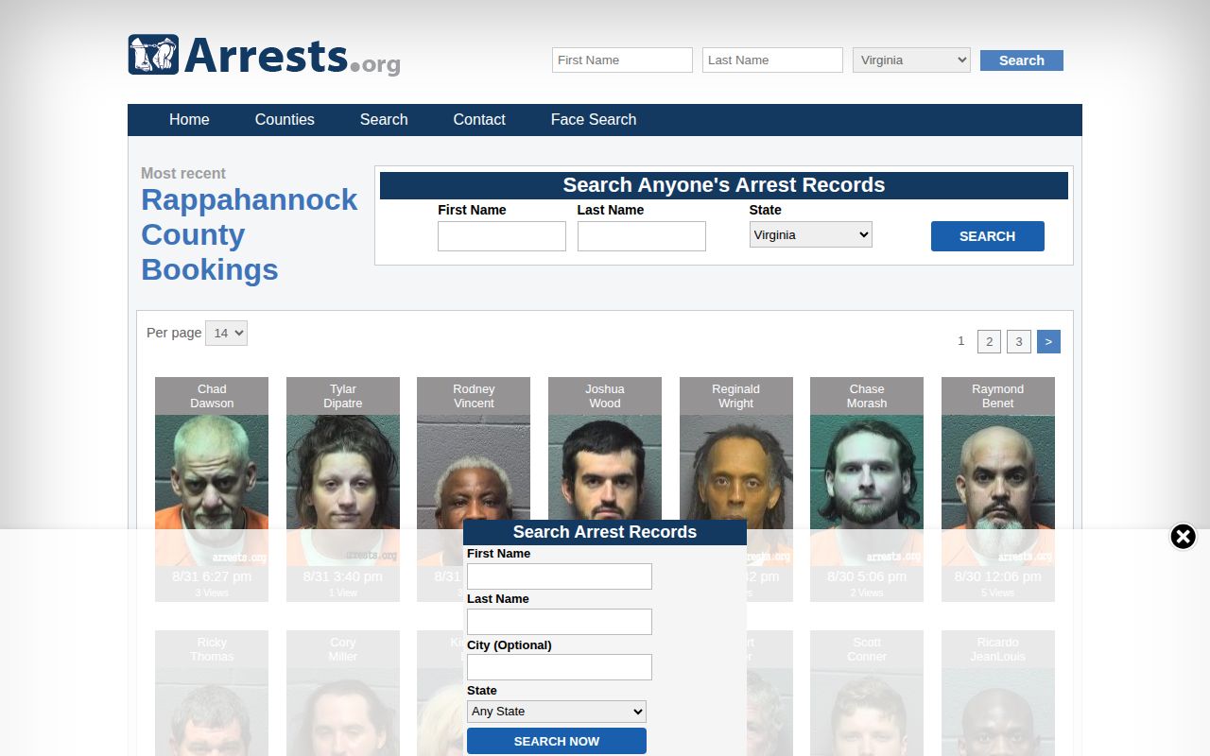1210x756 pixels.
Task: Open Scott Conner's booking card
Action: tap(867, 693)
